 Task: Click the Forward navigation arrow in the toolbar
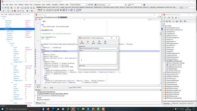click(x=32, y=11)
